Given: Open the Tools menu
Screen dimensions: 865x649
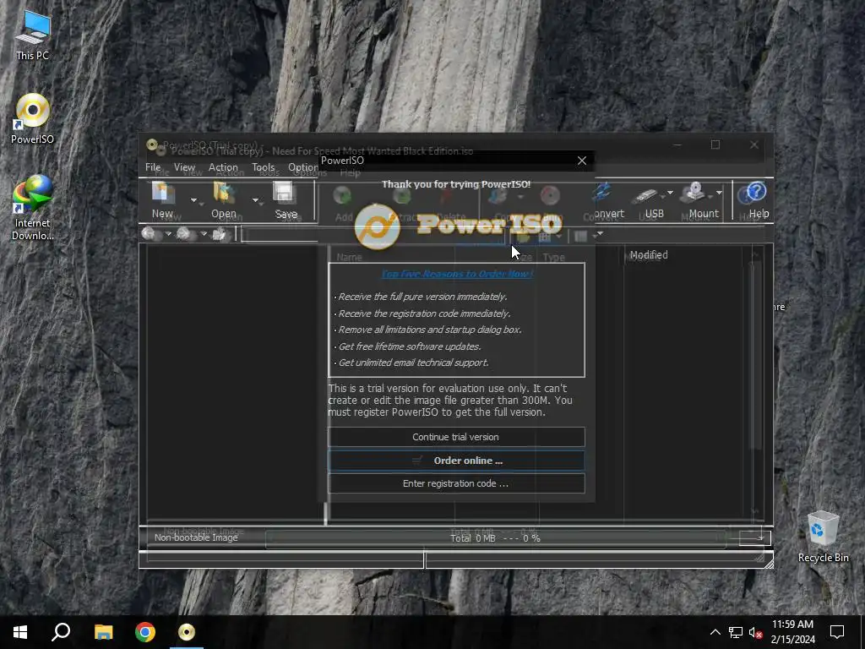Looking at the screenshot, I should pos(264,167).
